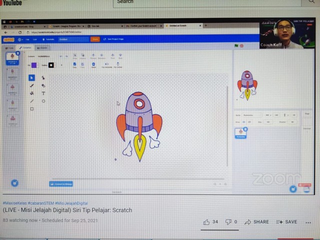Expand the language globe menu

[x=20, y=39]
